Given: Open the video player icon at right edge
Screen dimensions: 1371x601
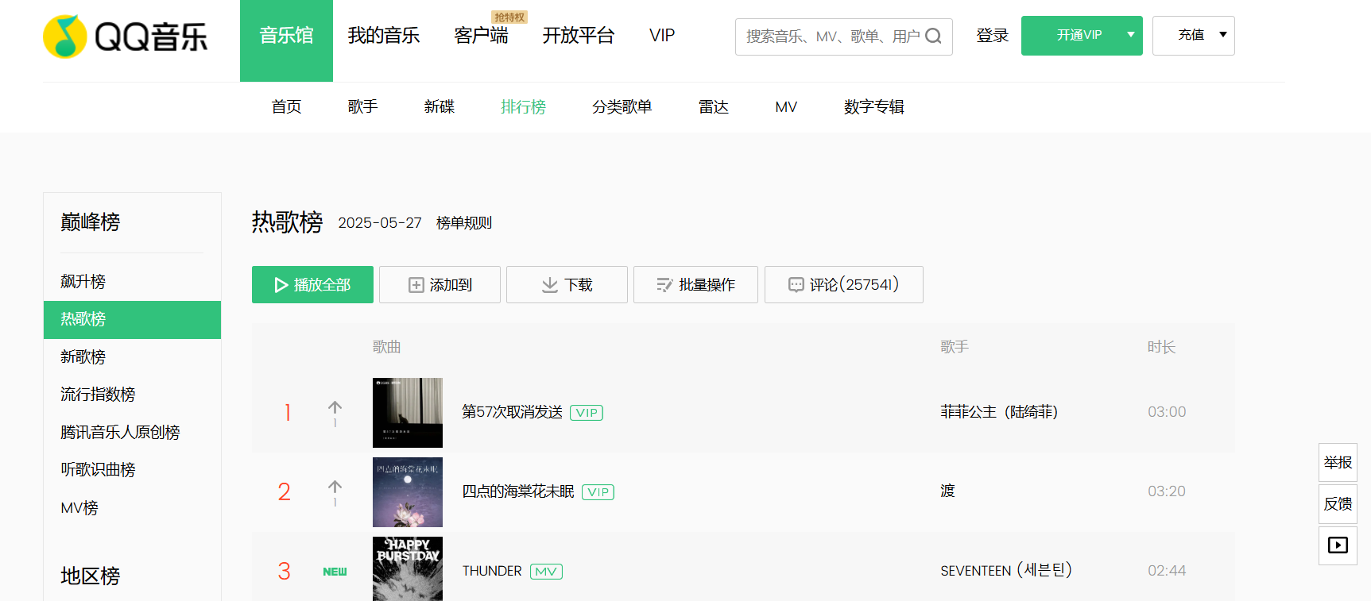Looking at the screenshot, I should [1338, 545].
